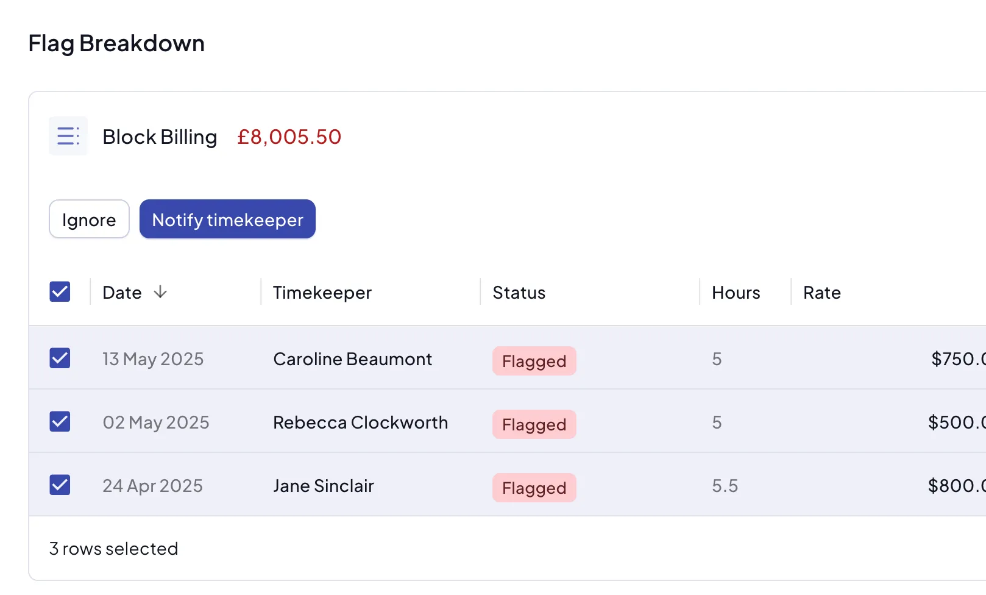The image size is (986, 595).
Task: Click Flagged badge on Caroline Beaumont's row
Action: (534, 361)
